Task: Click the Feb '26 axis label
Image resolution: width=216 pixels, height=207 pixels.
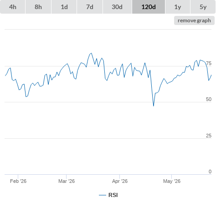Action: (x=18, y=181)
